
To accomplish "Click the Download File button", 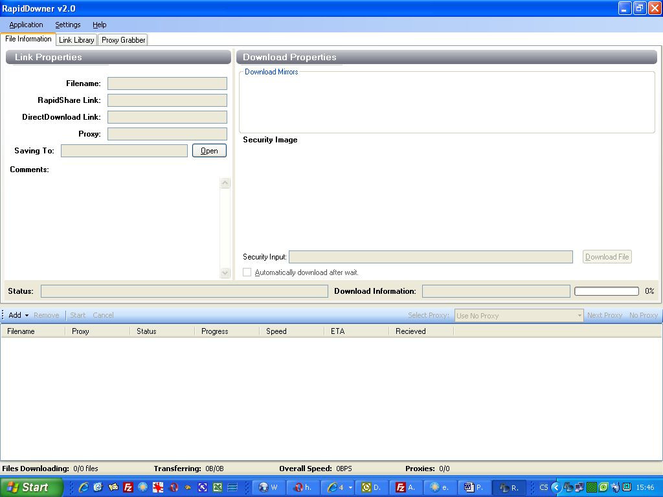I will click(x=607, y=256).
